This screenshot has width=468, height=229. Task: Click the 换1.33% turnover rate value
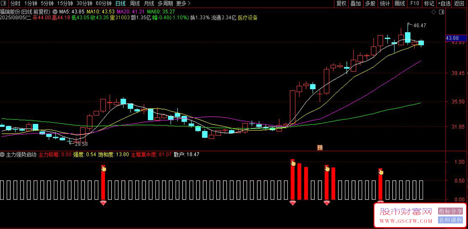tap(200, 18)
